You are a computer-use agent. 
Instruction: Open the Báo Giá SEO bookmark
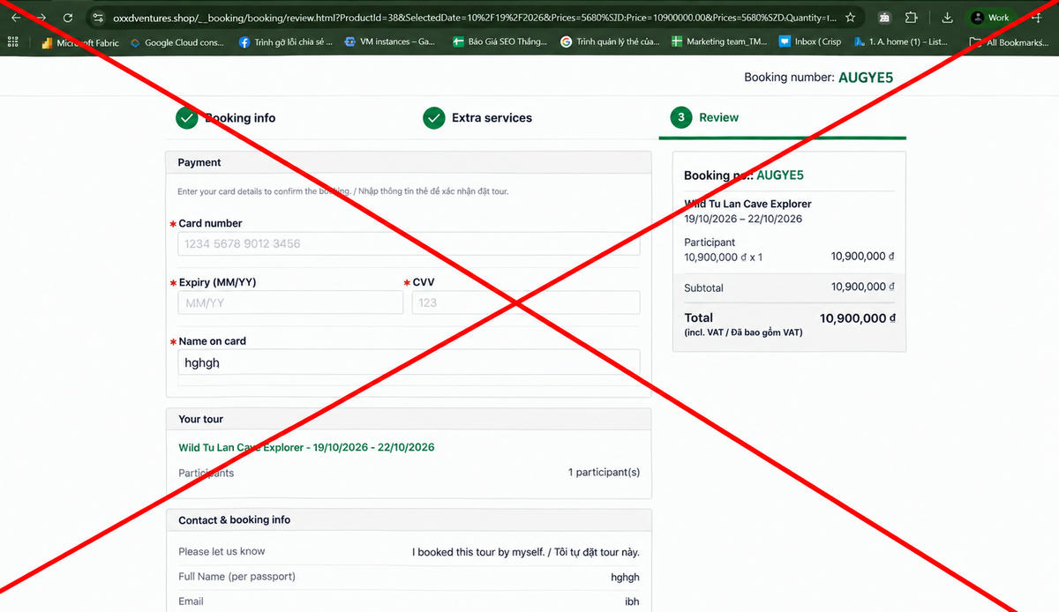pos(499,41)
